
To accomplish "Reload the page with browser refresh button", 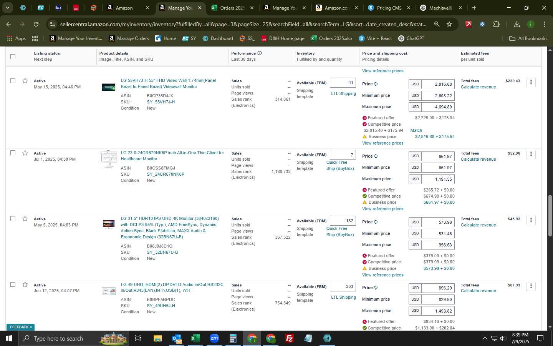I will [36, 24].
